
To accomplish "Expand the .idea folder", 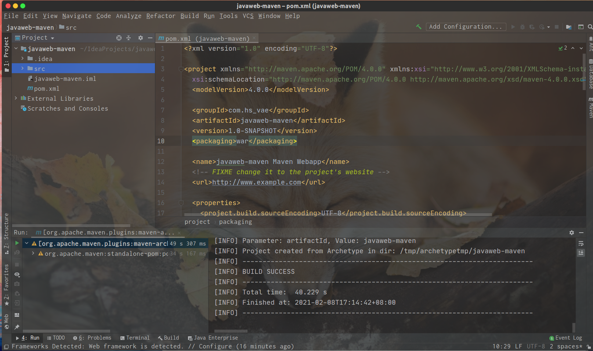I will [22, 58].
